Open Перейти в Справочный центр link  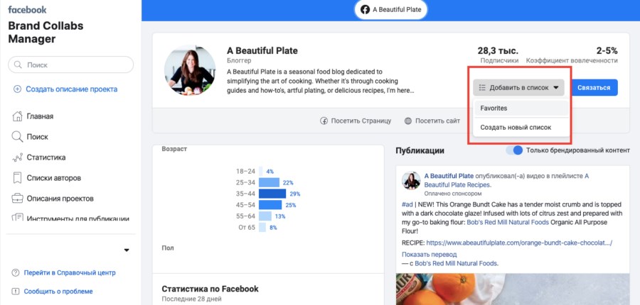click(x=70, y=273)
